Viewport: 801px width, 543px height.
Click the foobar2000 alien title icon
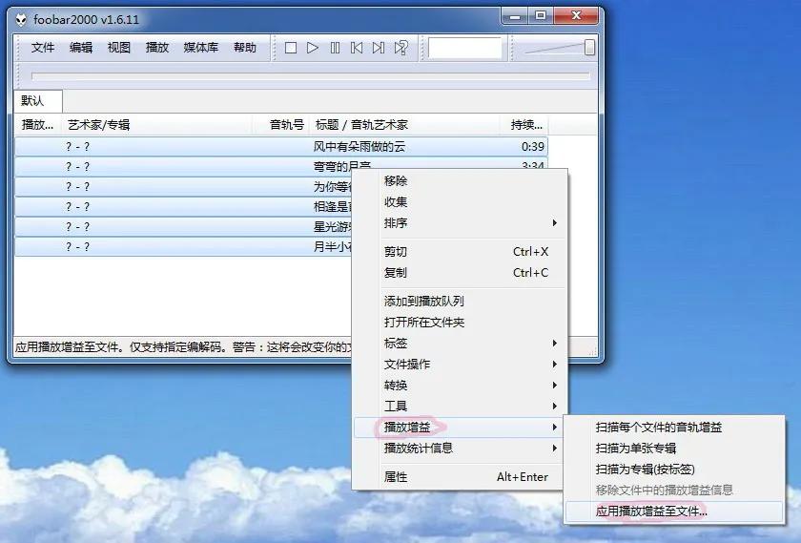coord(21,20)
